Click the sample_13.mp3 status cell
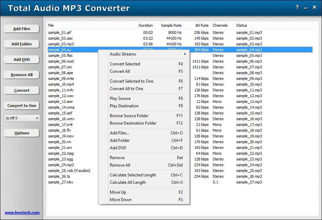This screenshot has height=220, width=322. point(249,102)
